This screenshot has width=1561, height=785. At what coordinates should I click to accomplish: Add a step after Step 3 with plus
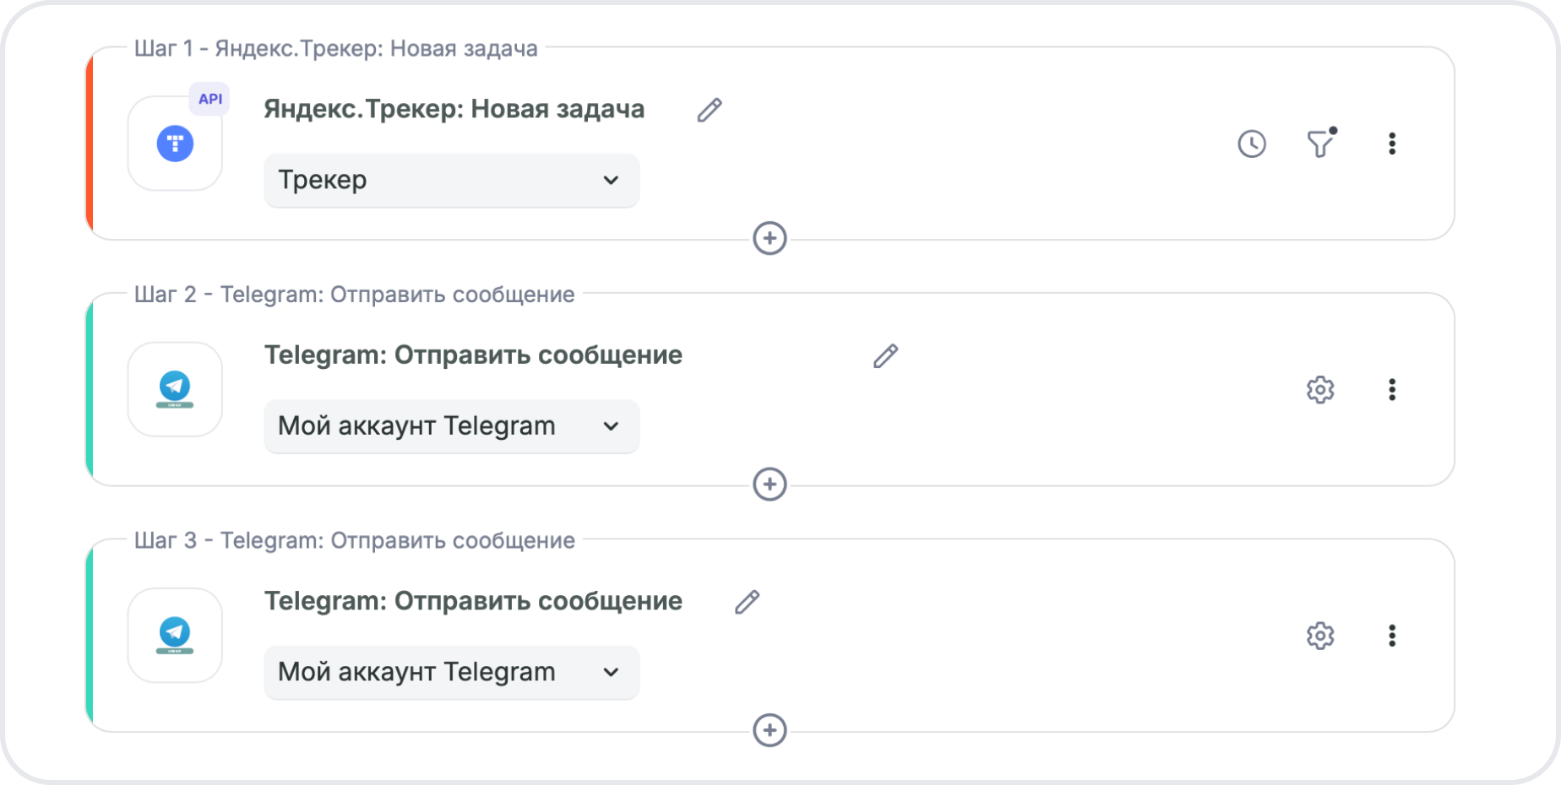[770, 730]
